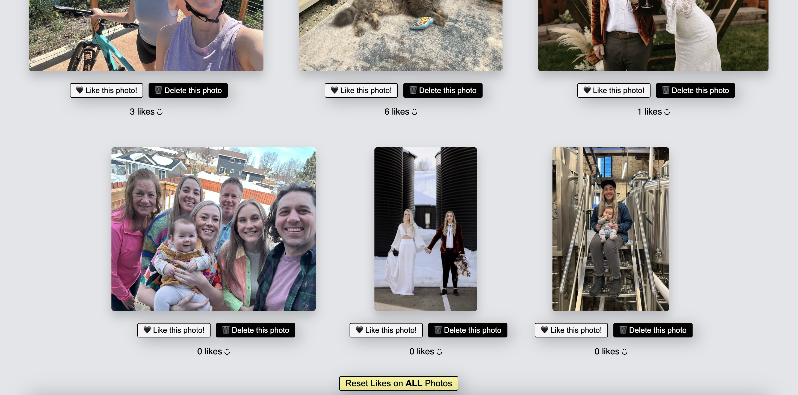
Task: Open the family group selfie thumbnail
Action: pos(214,229)
